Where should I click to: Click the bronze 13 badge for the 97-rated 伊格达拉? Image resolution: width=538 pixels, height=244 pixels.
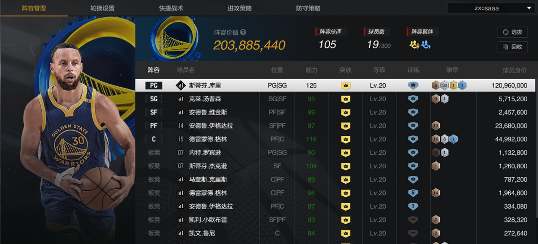[x=436, y=125]
